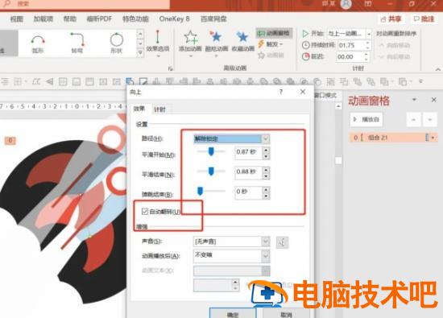Toggle the 自动翻转(U) checkbox

[x=145, y=211]
